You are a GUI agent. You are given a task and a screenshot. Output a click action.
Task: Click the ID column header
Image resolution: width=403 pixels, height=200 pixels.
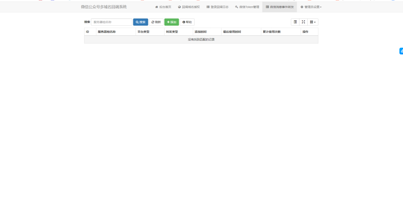coord(90,32)
